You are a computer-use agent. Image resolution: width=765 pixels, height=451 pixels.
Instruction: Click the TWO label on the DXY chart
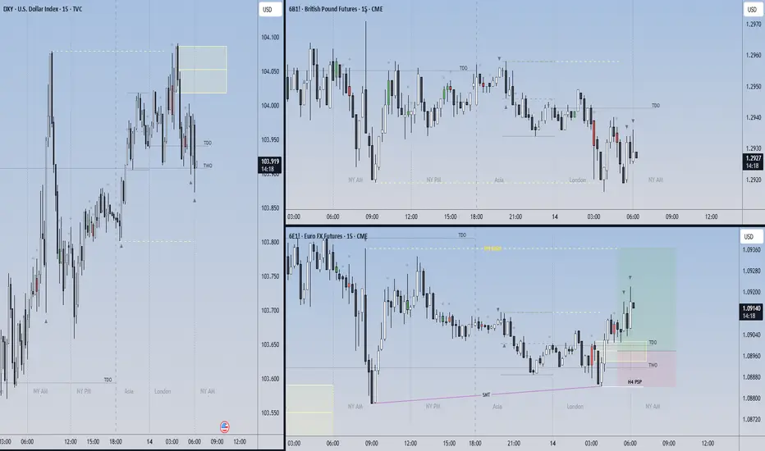[x=208, y=166]
